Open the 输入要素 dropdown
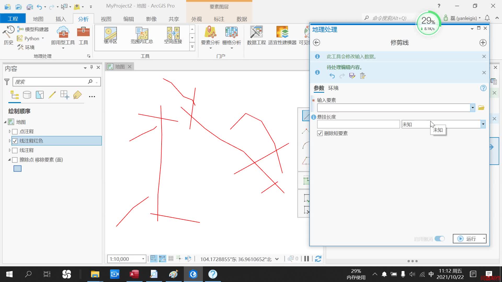The width and height of the screenshot is (502, 282). (x=472, y=107)
